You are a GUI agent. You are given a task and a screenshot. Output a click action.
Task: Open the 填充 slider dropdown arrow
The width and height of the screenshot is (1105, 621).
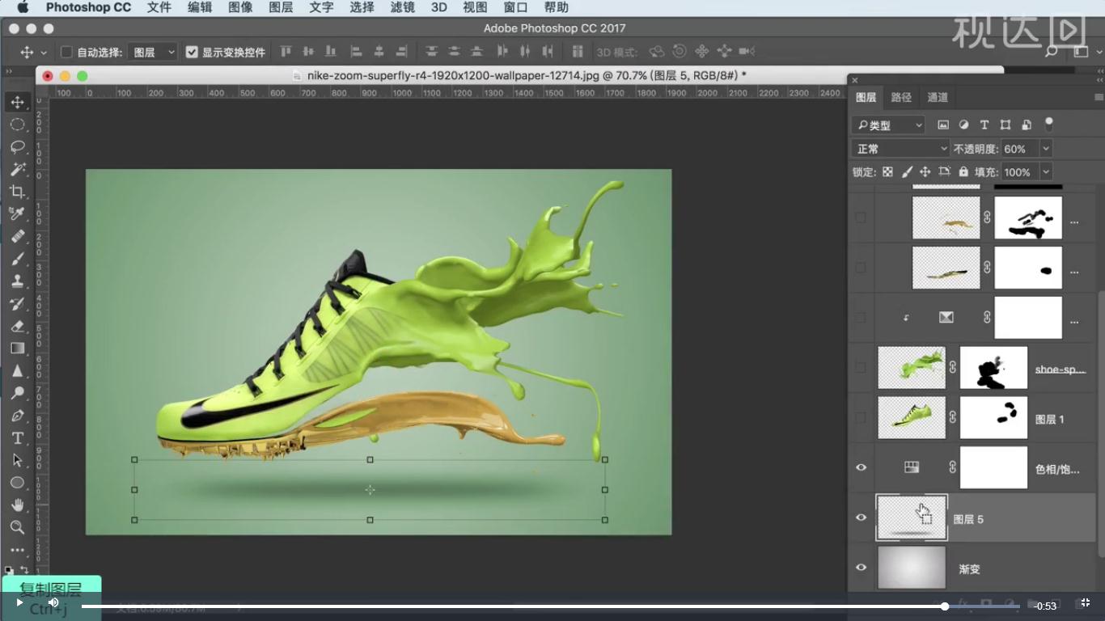1046,172
